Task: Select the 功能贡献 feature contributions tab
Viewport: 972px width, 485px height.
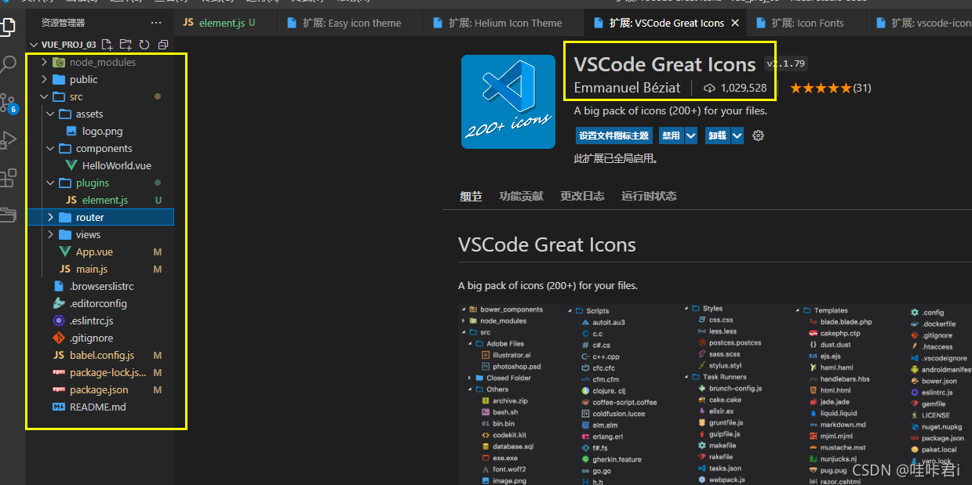Action: pyautogui.click(x=521, y=196)
